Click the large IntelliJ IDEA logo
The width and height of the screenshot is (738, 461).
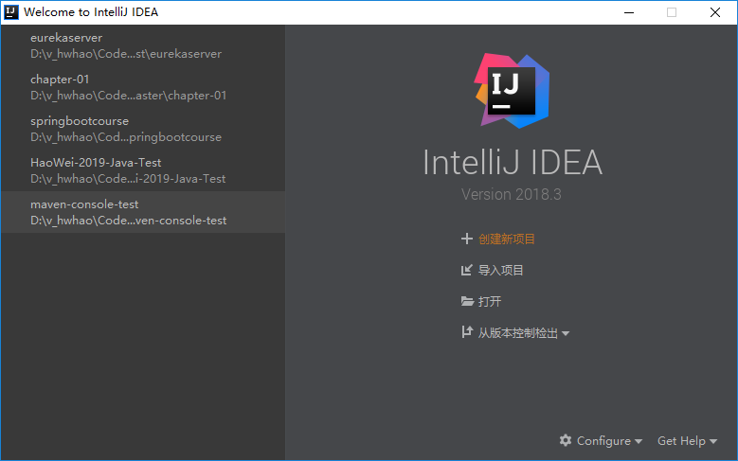click(x=512, y=90)
